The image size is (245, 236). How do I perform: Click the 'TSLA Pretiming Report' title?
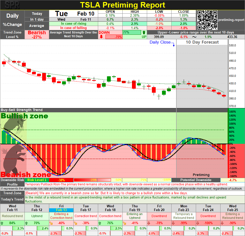(x=123, y=5)
